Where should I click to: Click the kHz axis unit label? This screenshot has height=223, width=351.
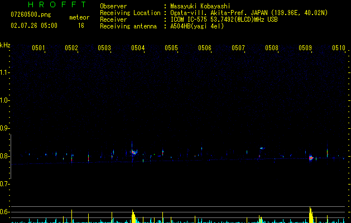(5, 45)
